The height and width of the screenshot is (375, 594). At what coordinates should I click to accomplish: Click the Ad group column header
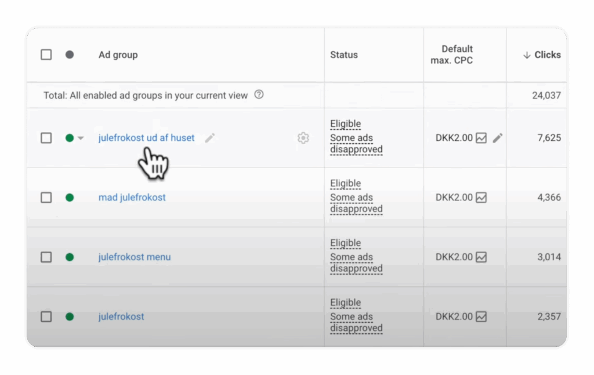click(x=118, y=54)
